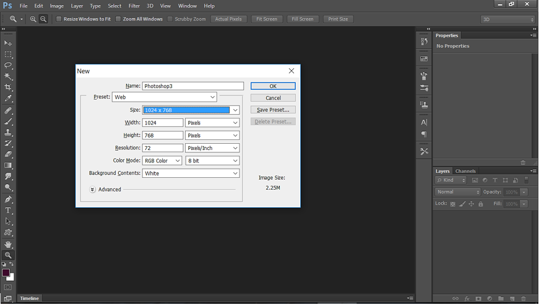Select the Healing Brush tool
Image resolution: width=539 pixels, height=305 pixels.
8,110
